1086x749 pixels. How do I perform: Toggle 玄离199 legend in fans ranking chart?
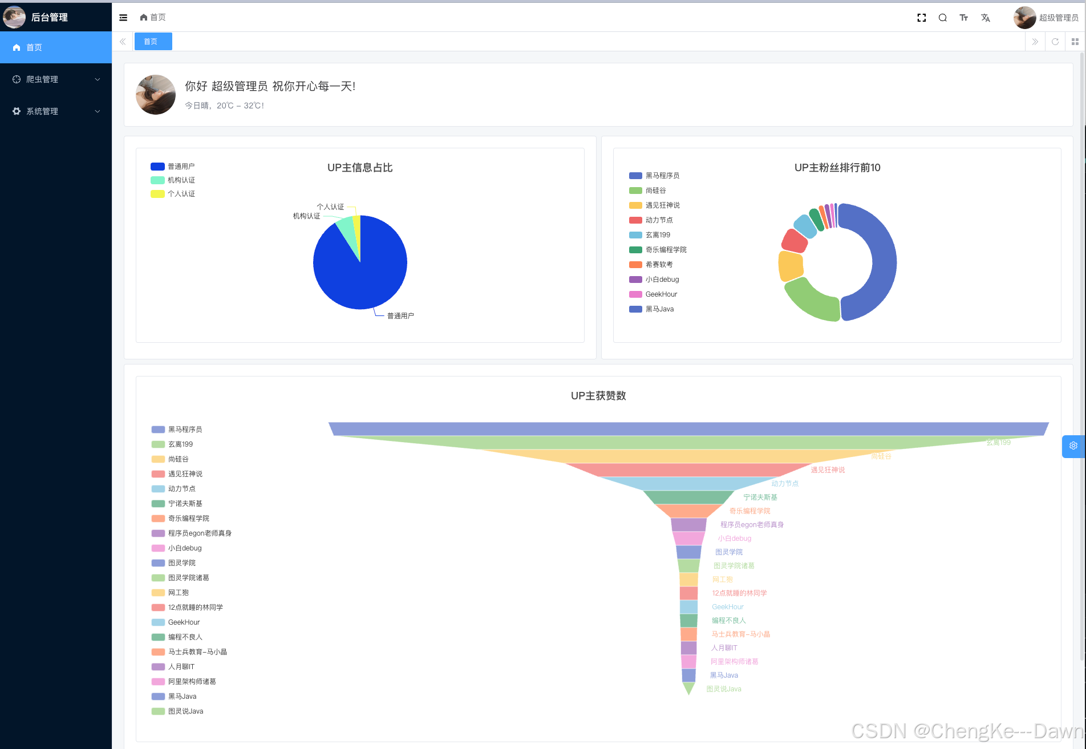(650, 235)
